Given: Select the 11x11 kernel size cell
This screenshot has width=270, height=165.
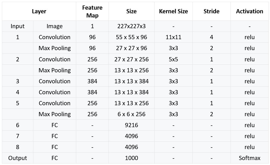Looking at the screenshot, I should pos(173,37).
